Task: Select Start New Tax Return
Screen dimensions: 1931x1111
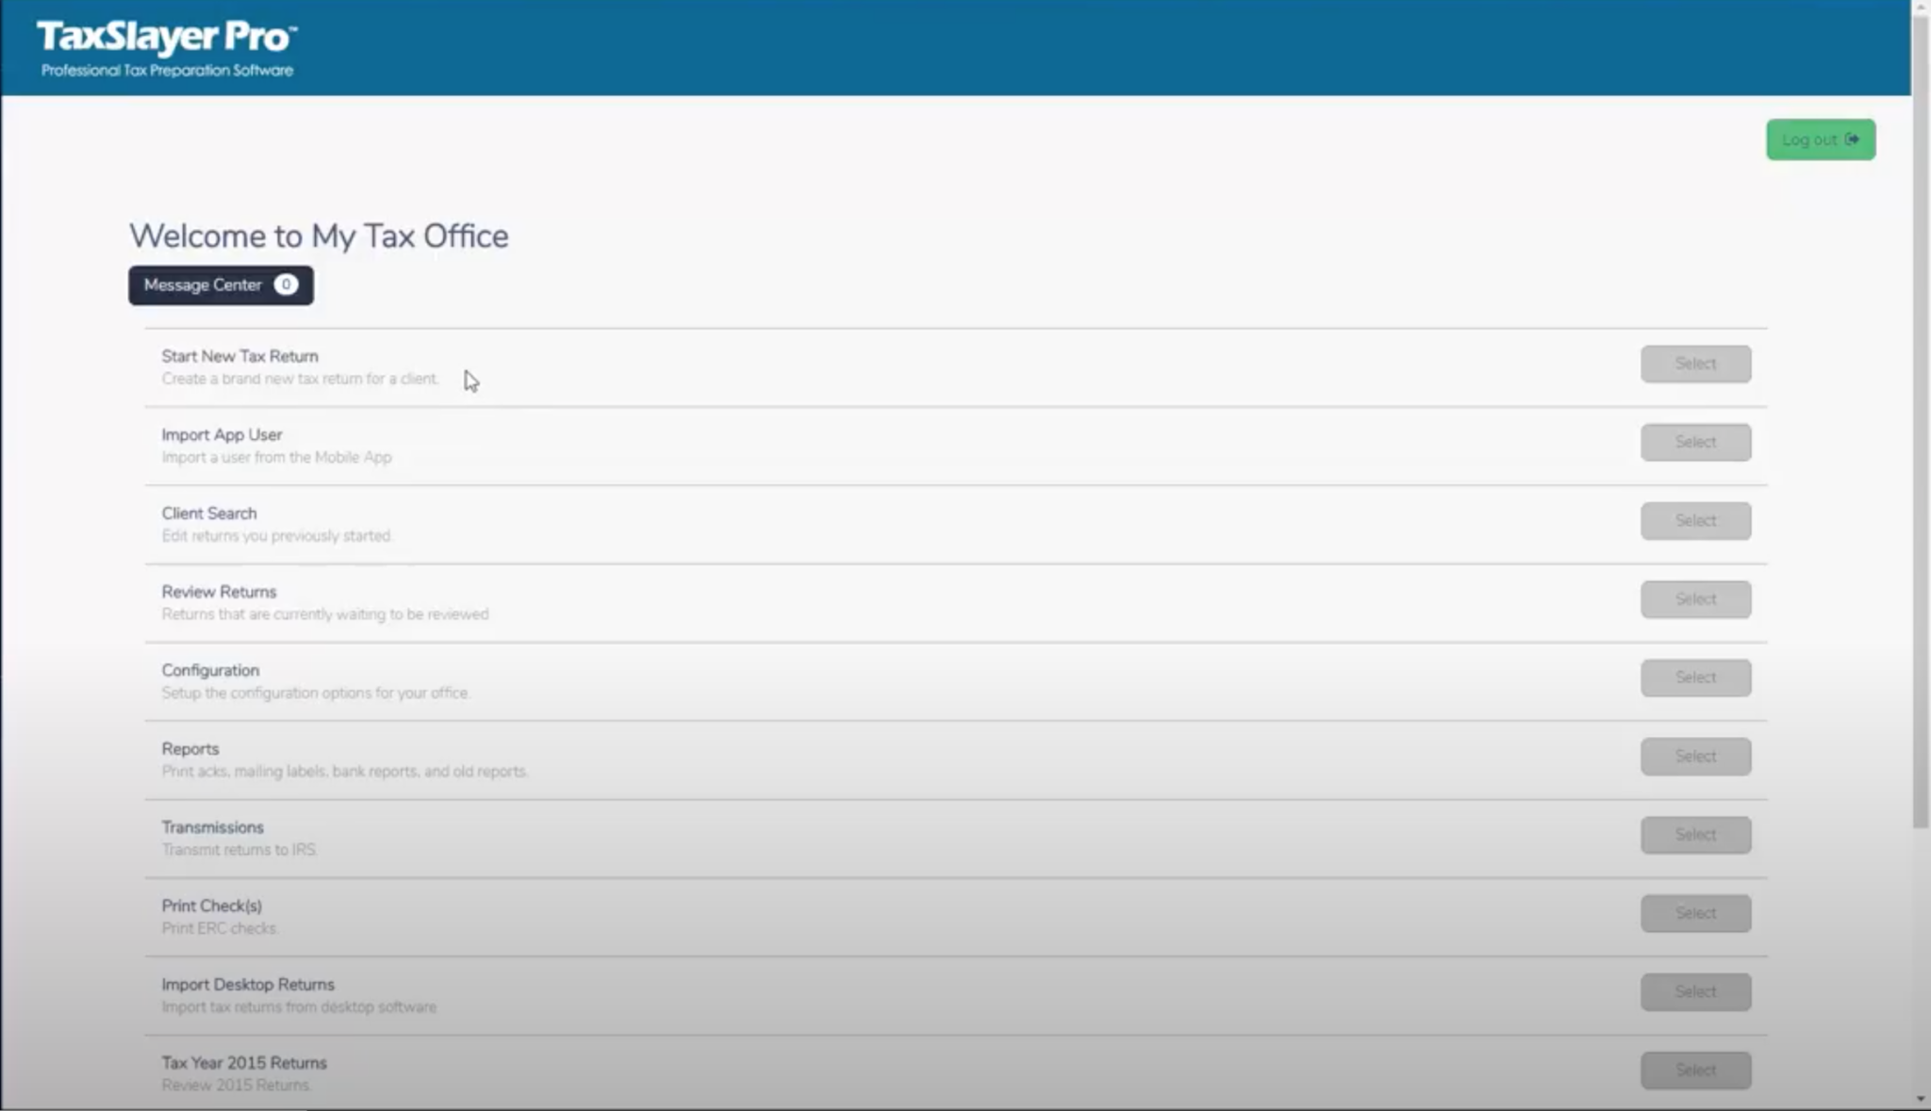Action: (x=1694, y=364)
